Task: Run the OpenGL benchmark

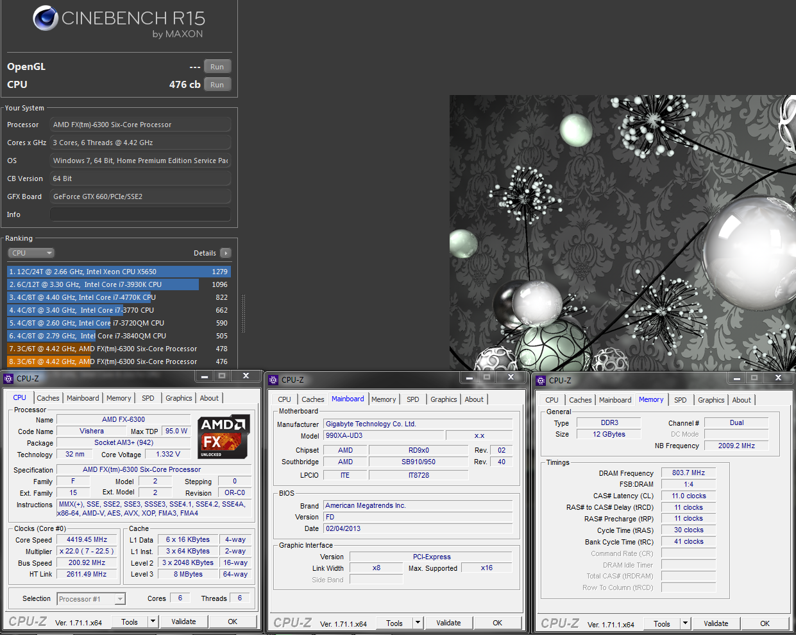Action: (217, 67)
